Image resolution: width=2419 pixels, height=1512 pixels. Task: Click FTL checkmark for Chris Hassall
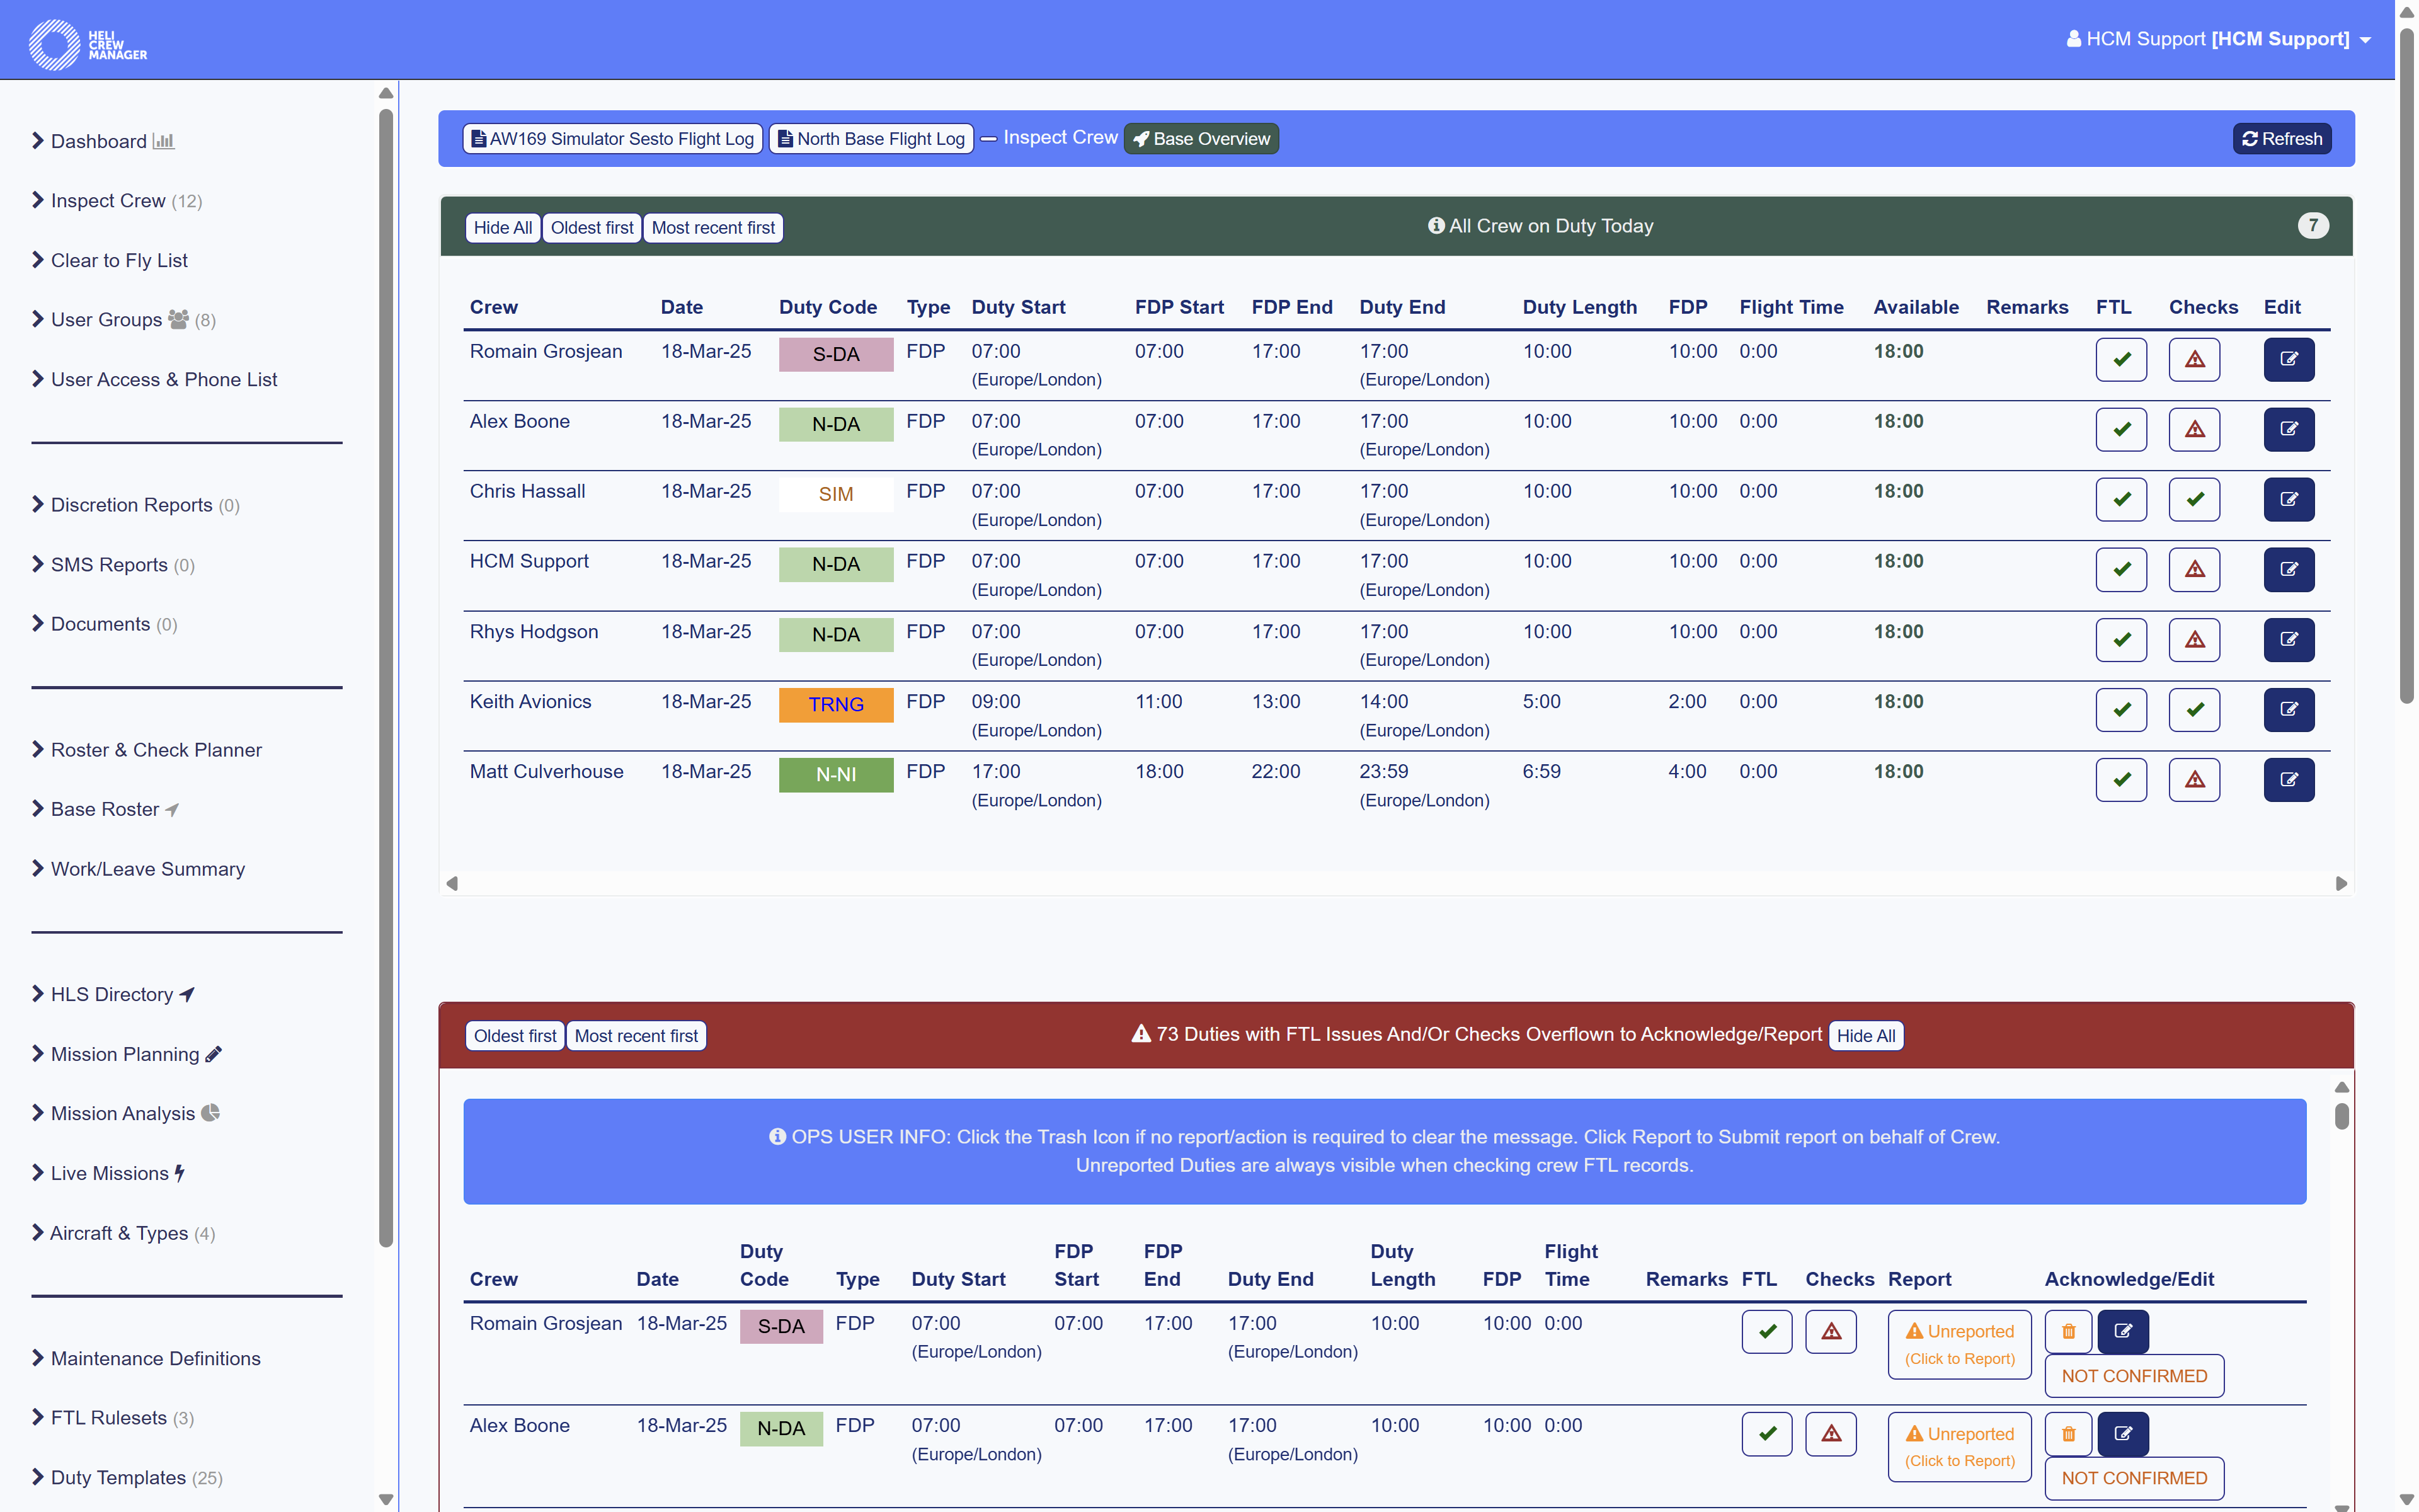click(x=2120, y=499)
